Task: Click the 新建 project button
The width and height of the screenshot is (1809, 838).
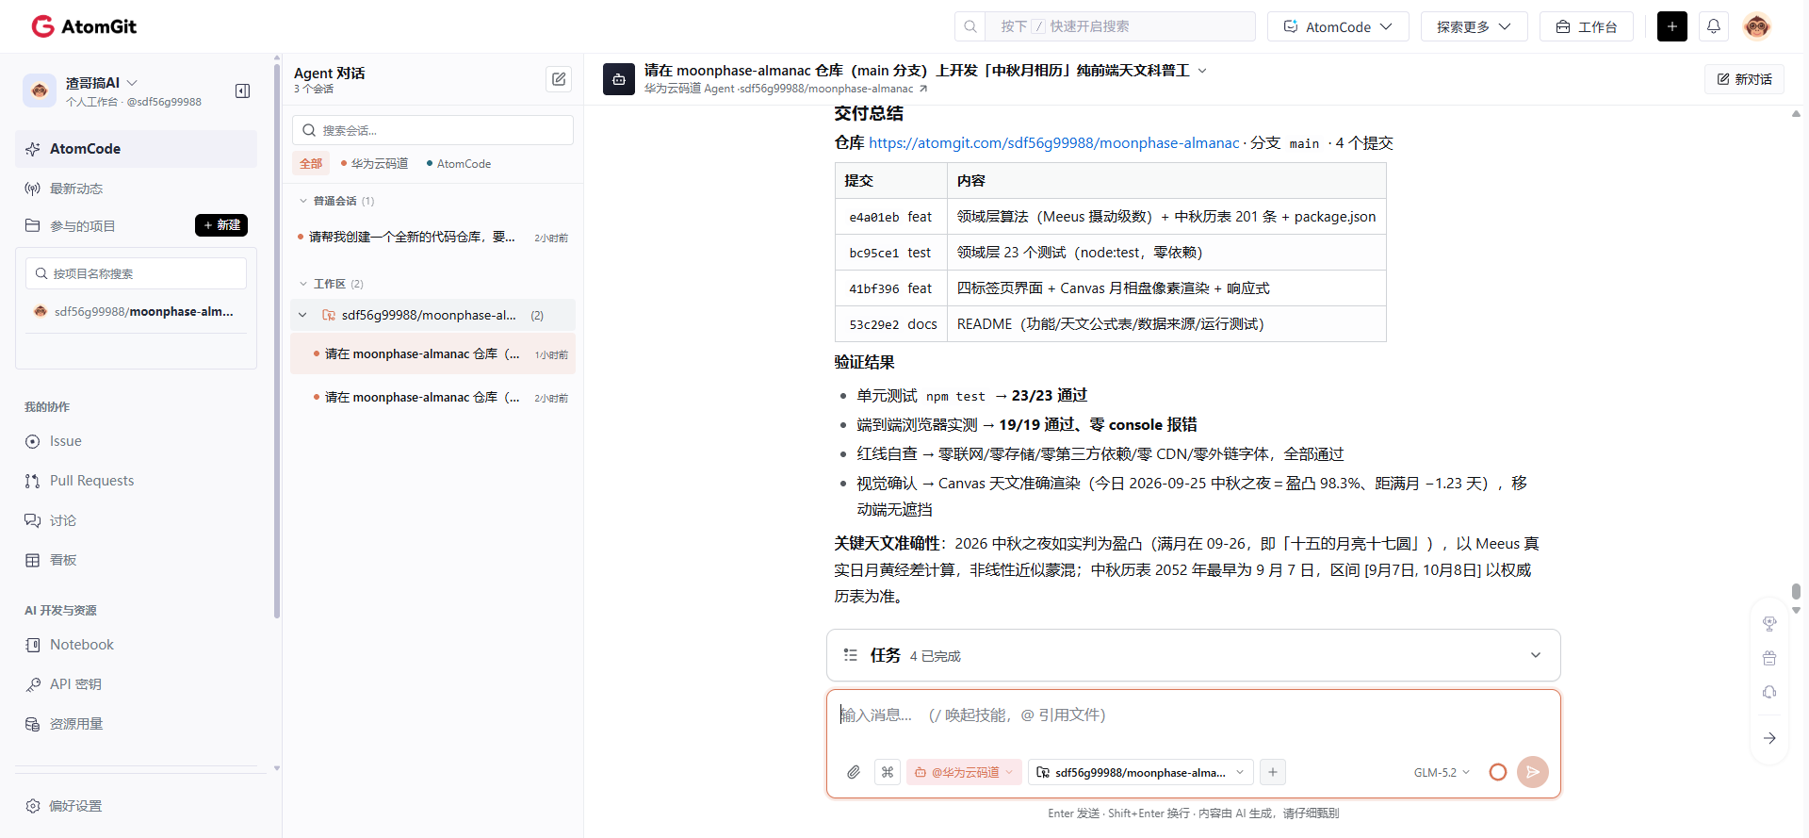Action: (221, 225)
